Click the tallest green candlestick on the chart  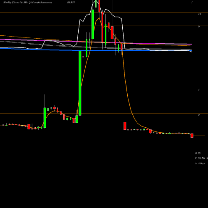(x=80, y=83)
